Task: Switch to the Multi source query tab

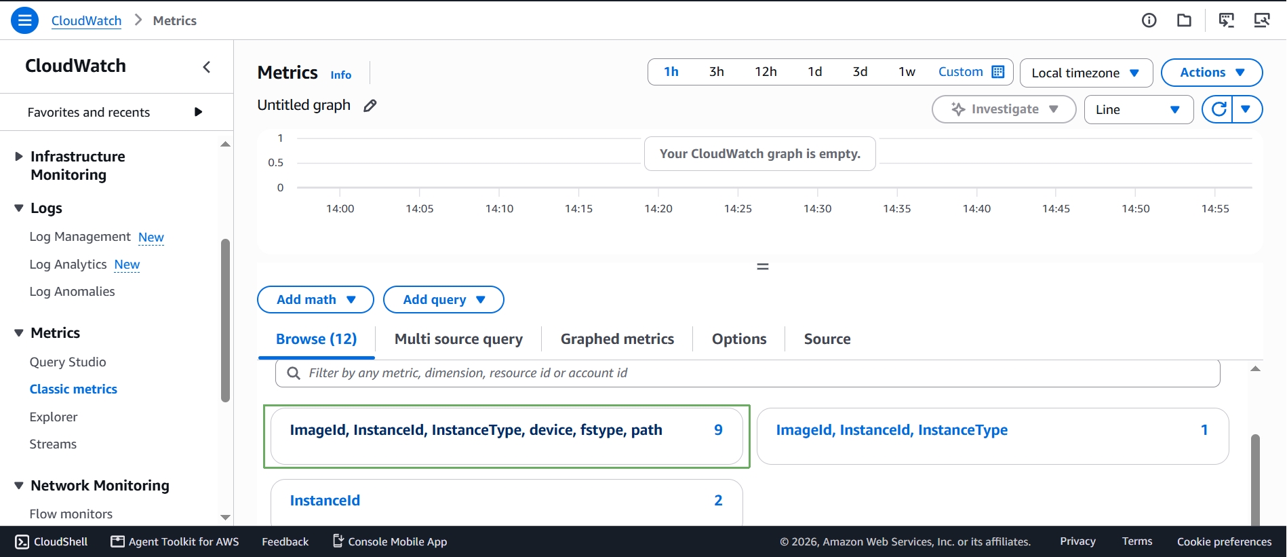Action: pyautogui.click(x=458, y=339)
